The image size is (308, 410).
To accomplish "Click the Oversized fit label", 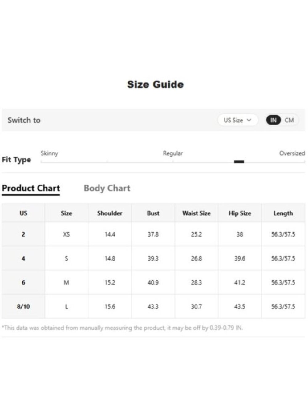I will coord(292,153).
